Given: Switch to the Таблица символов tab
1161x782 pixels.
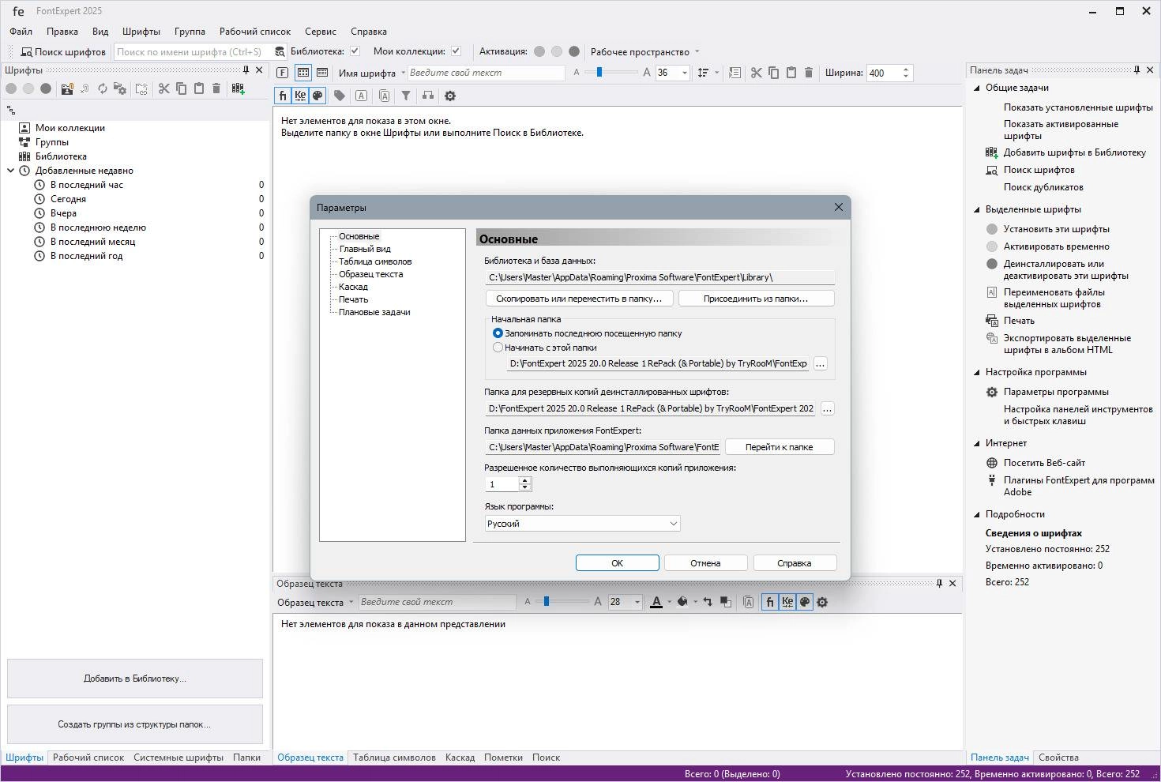Looking at the screenshot, I should [x=394, y=758].
